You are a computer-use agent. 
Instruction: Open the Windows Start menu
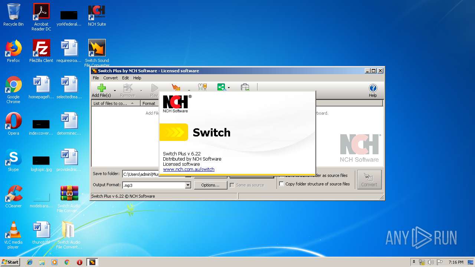point(10,262)
